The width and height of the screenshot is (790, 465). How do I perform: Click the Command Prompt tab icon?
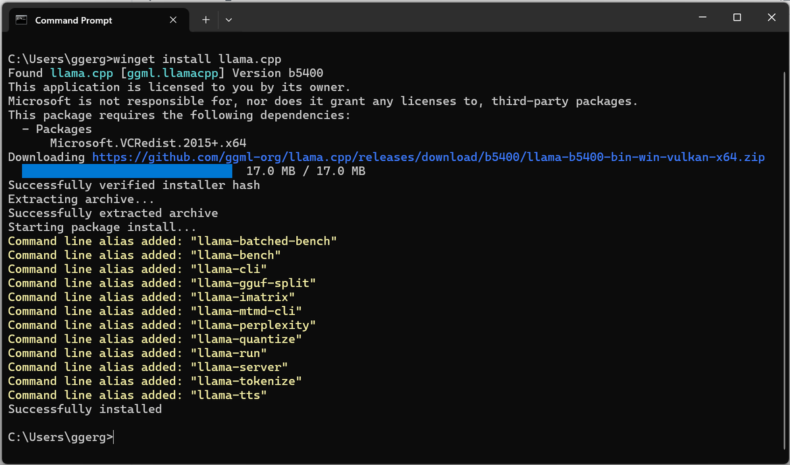click(22, 20)
